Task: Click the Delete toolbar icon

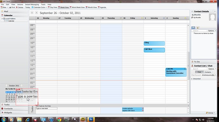Action: (x=17, y=7)
